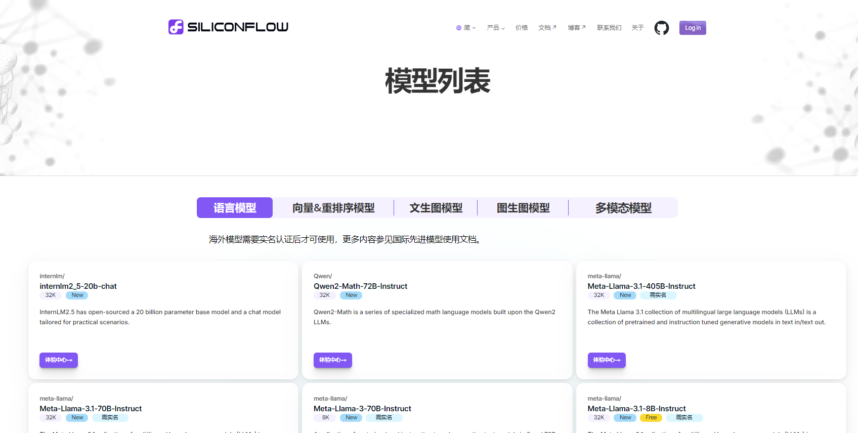Click the 模型列表 page heading

point(438,81)
